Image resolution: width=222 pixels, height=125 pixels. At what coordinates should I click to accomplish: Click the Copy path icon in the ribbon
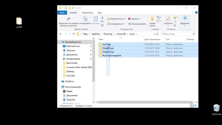(x=102, y=22)
